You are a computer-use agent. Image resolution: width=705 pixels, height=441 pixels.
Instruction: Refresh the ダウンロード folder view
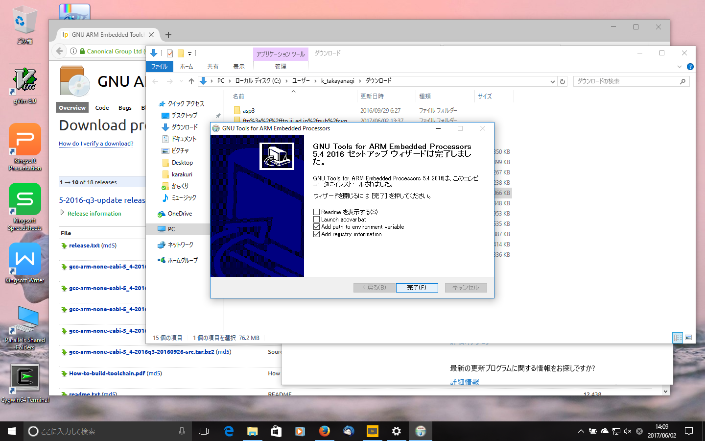(x=563, y=81)
